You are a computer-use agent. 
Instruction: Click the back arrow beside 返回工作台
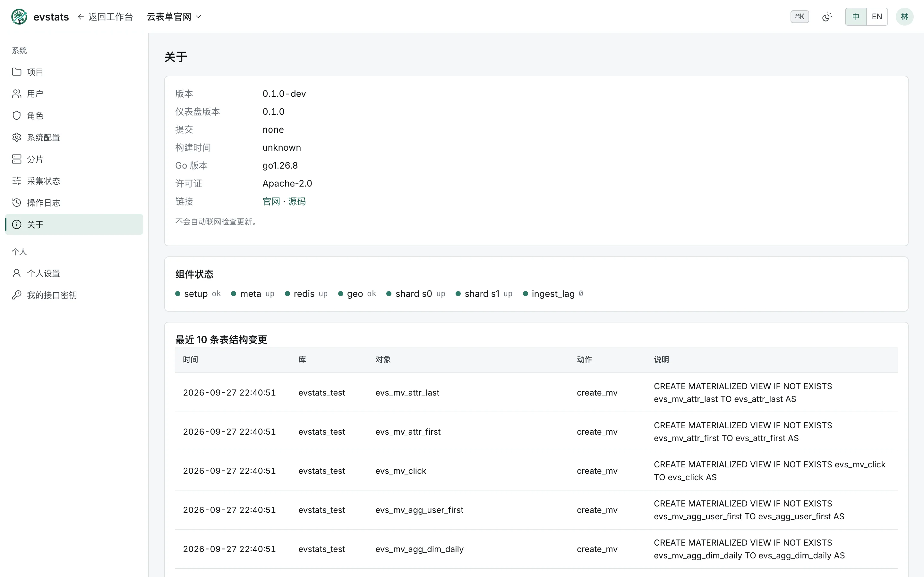81,16
